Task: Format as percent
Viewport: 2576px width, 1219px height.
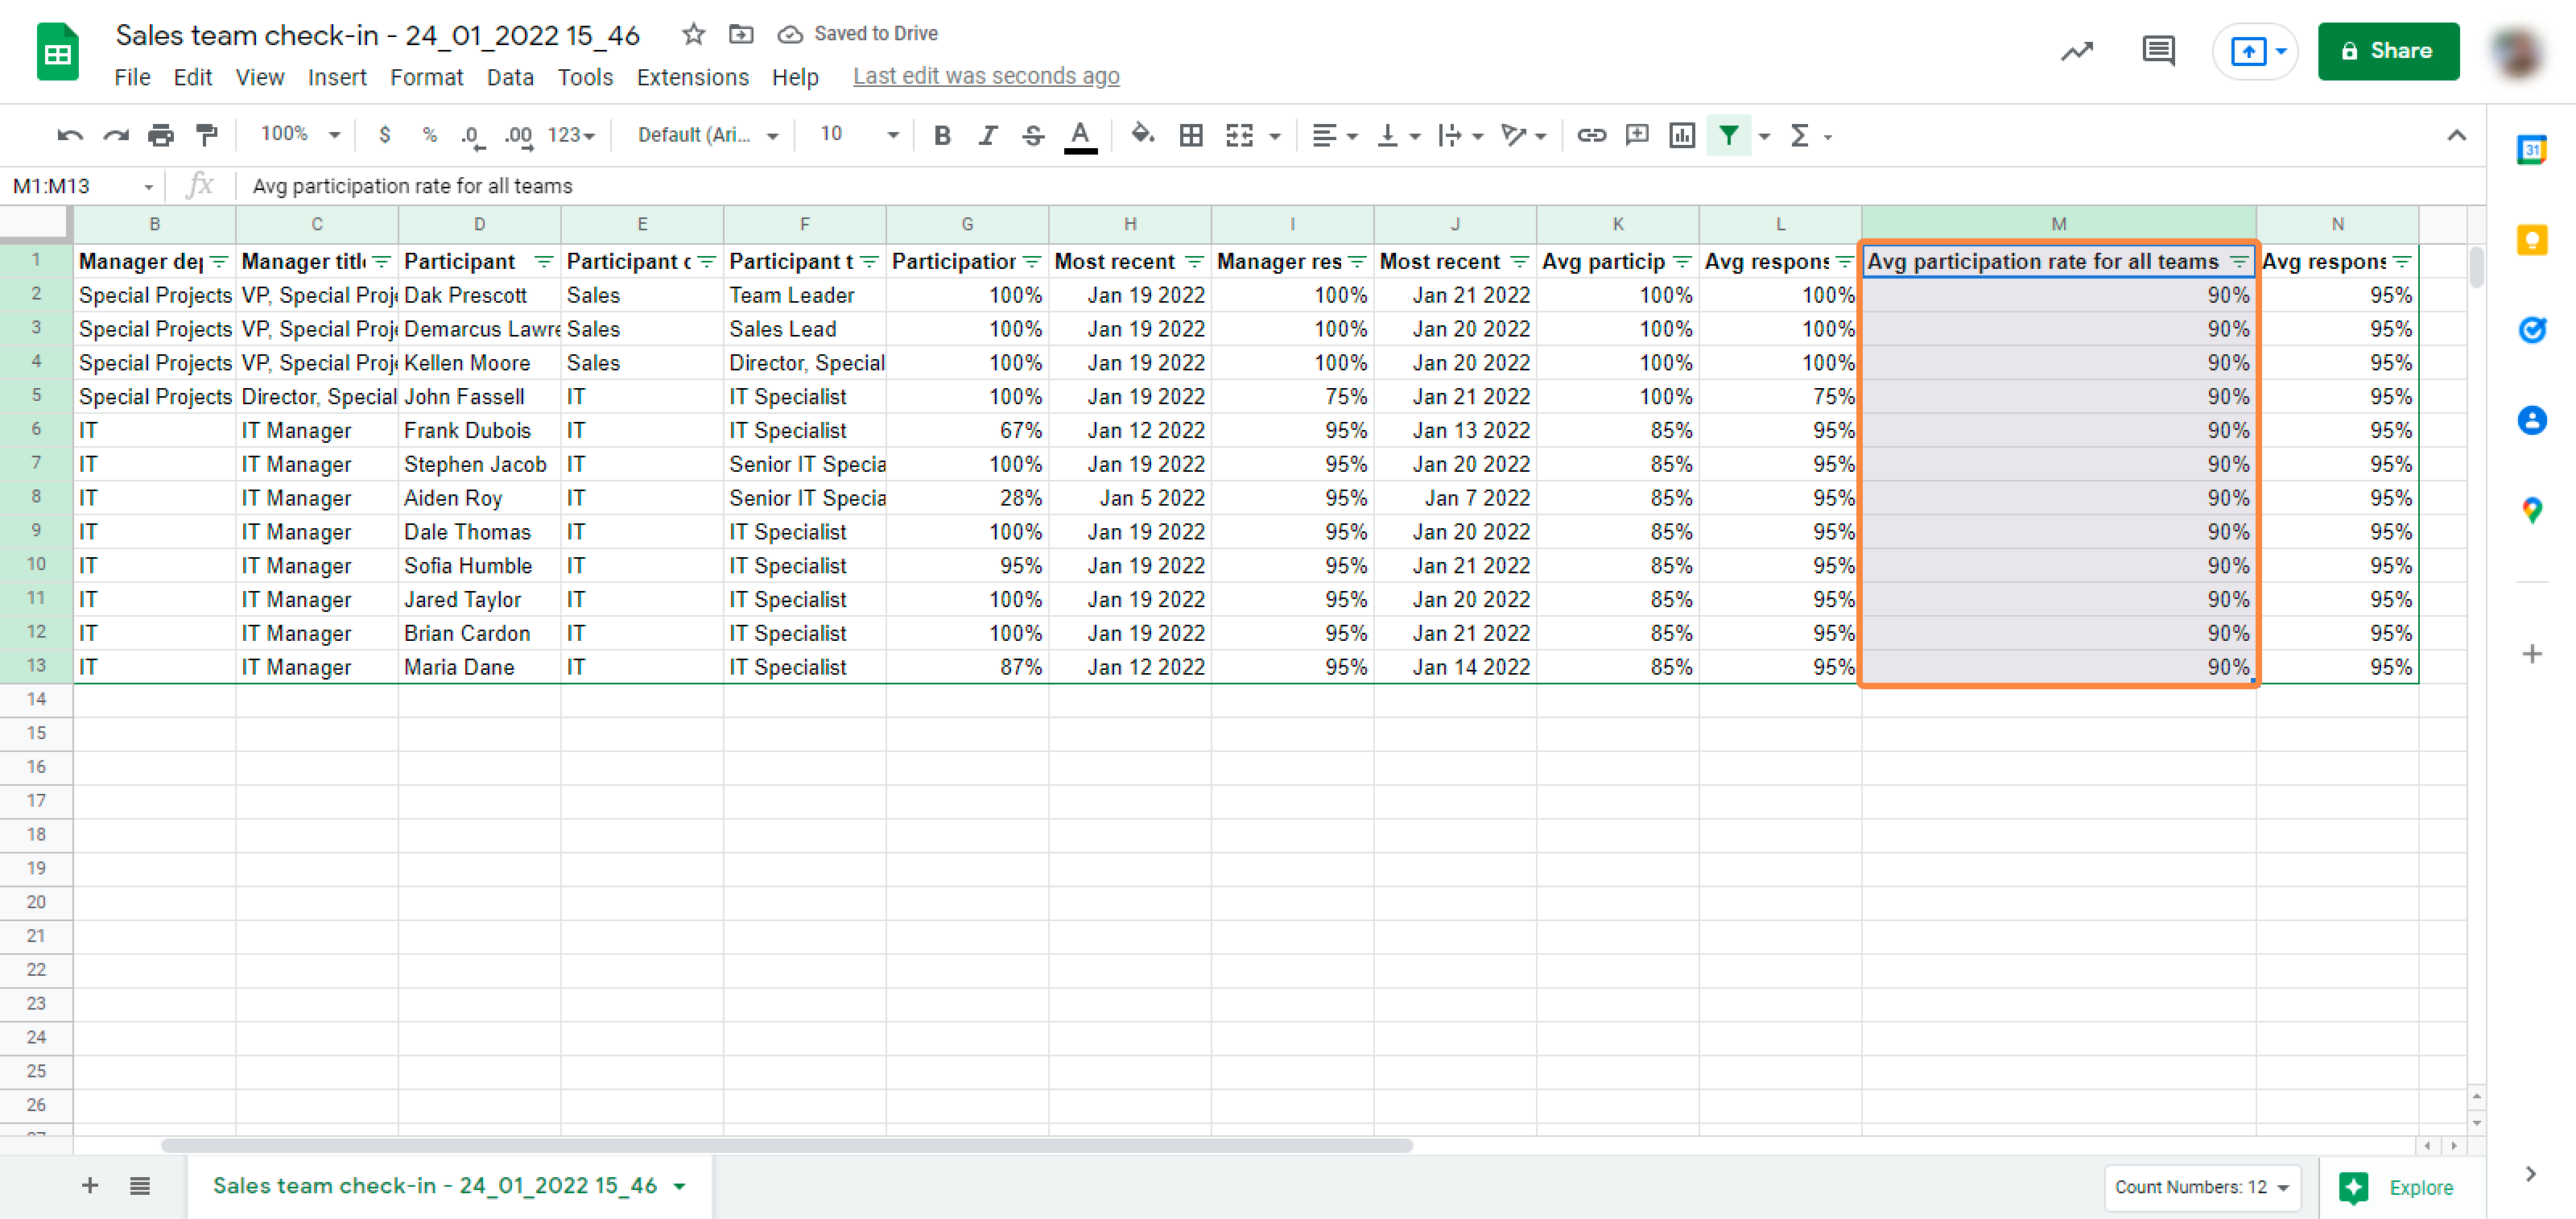Action: pyautogui.click(x=430, y=135)
